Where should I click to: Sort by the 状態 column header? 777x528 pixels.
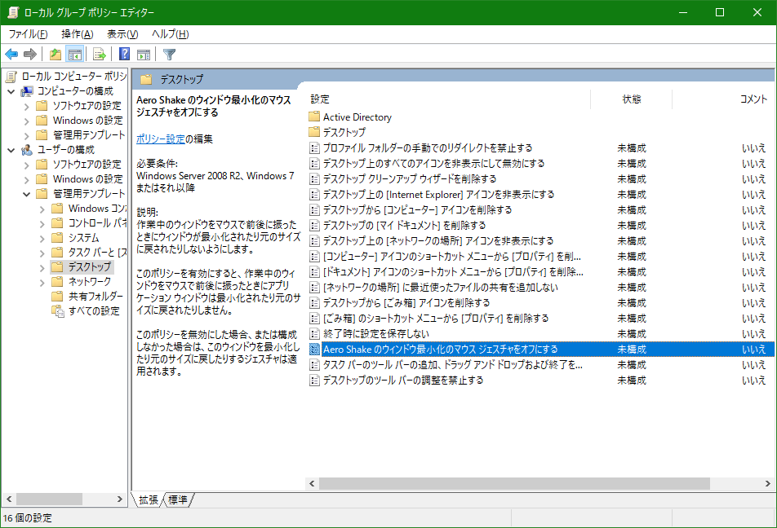pos(632,99)
